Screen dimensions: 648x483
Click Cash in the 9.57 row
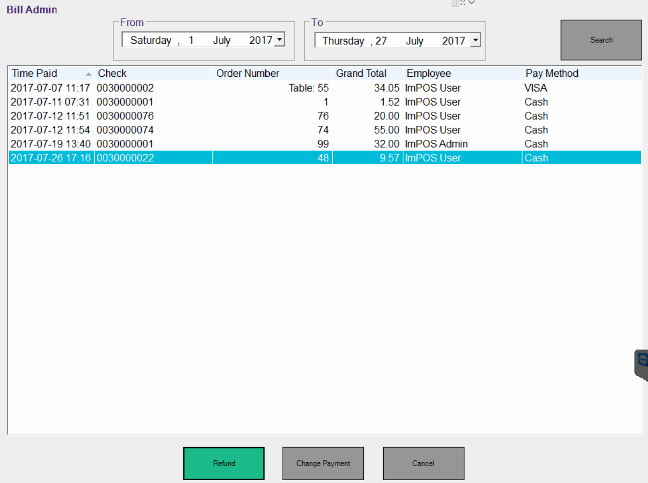(536, 157)
